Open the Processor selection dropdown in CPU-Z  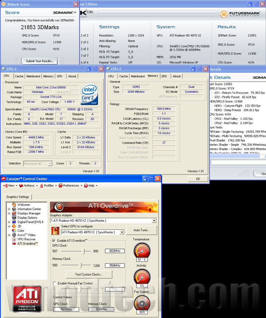click(x=50, y=163)
